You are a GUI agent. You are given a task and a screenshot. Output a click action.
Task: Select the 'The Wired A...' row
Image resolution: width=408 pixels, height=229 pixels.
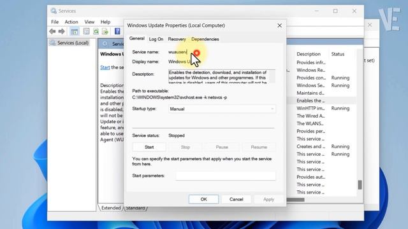coord(322,116)
